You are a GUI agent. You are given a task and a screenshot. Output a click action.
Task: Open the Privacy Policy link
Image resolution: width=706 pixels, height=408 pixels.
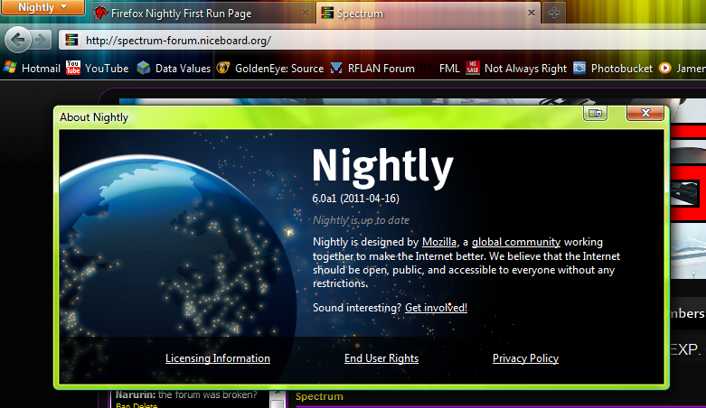(x=525, y=358)
